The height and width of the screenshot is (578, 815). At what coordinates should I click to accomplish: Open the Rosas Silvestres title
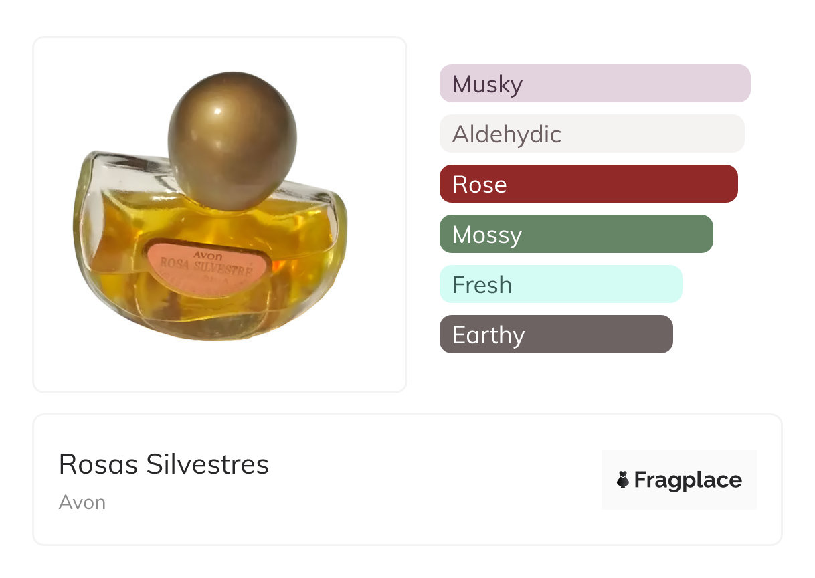click(164, 464)
